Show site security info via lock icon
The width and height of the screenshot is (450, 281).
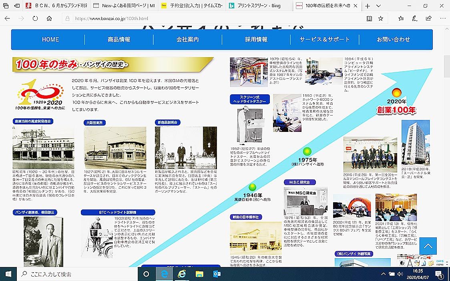pos(67,19)
